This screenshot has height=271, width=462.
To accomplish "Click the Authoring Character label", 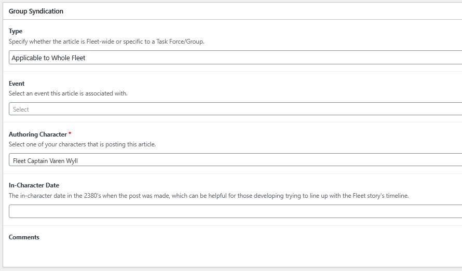I will [x=37, y=134].
